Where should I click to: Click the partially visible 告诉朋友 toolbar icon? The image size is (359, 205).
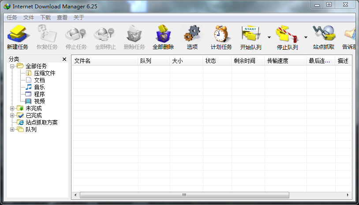(x=350, y=33)
